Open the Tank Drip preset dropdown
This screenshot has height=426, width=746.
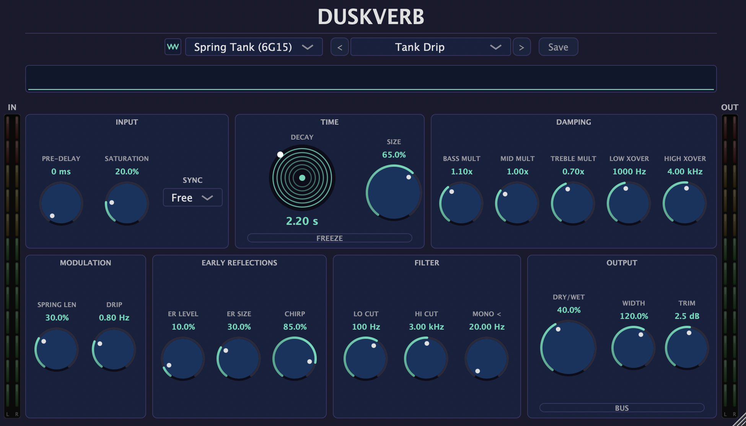[x=431, y=47]
